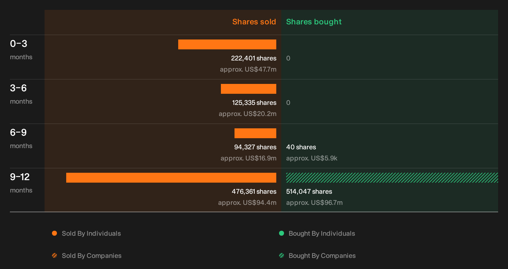Click the 125,335 shares value

[254, 103]
